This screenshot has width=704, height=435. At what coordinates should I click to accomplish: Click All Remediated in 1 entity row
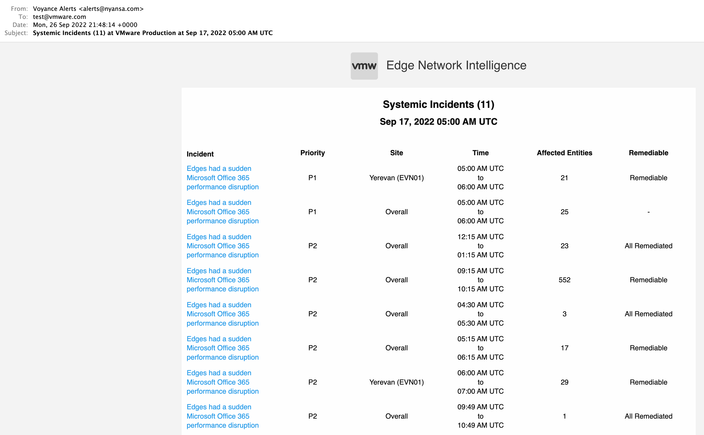click(649, 416)
